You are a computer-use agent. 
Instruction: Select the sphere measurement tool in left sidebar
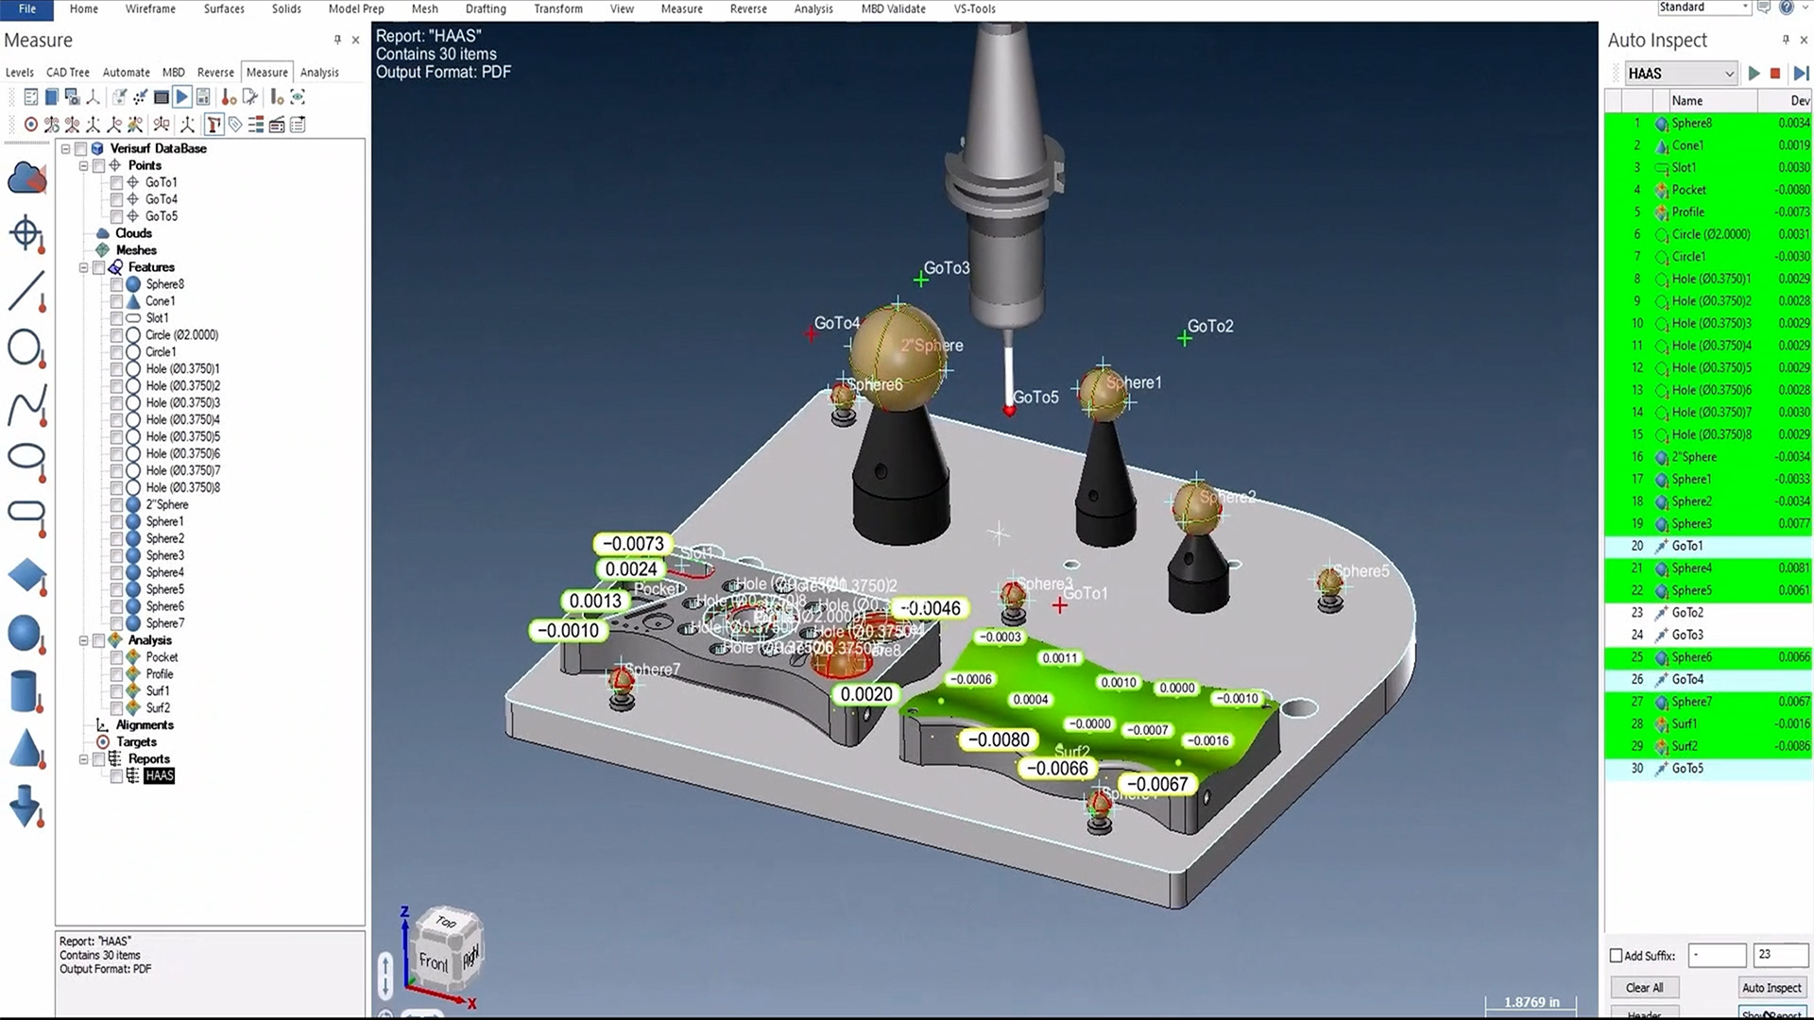pyautogui.click(x=26, y=634)
